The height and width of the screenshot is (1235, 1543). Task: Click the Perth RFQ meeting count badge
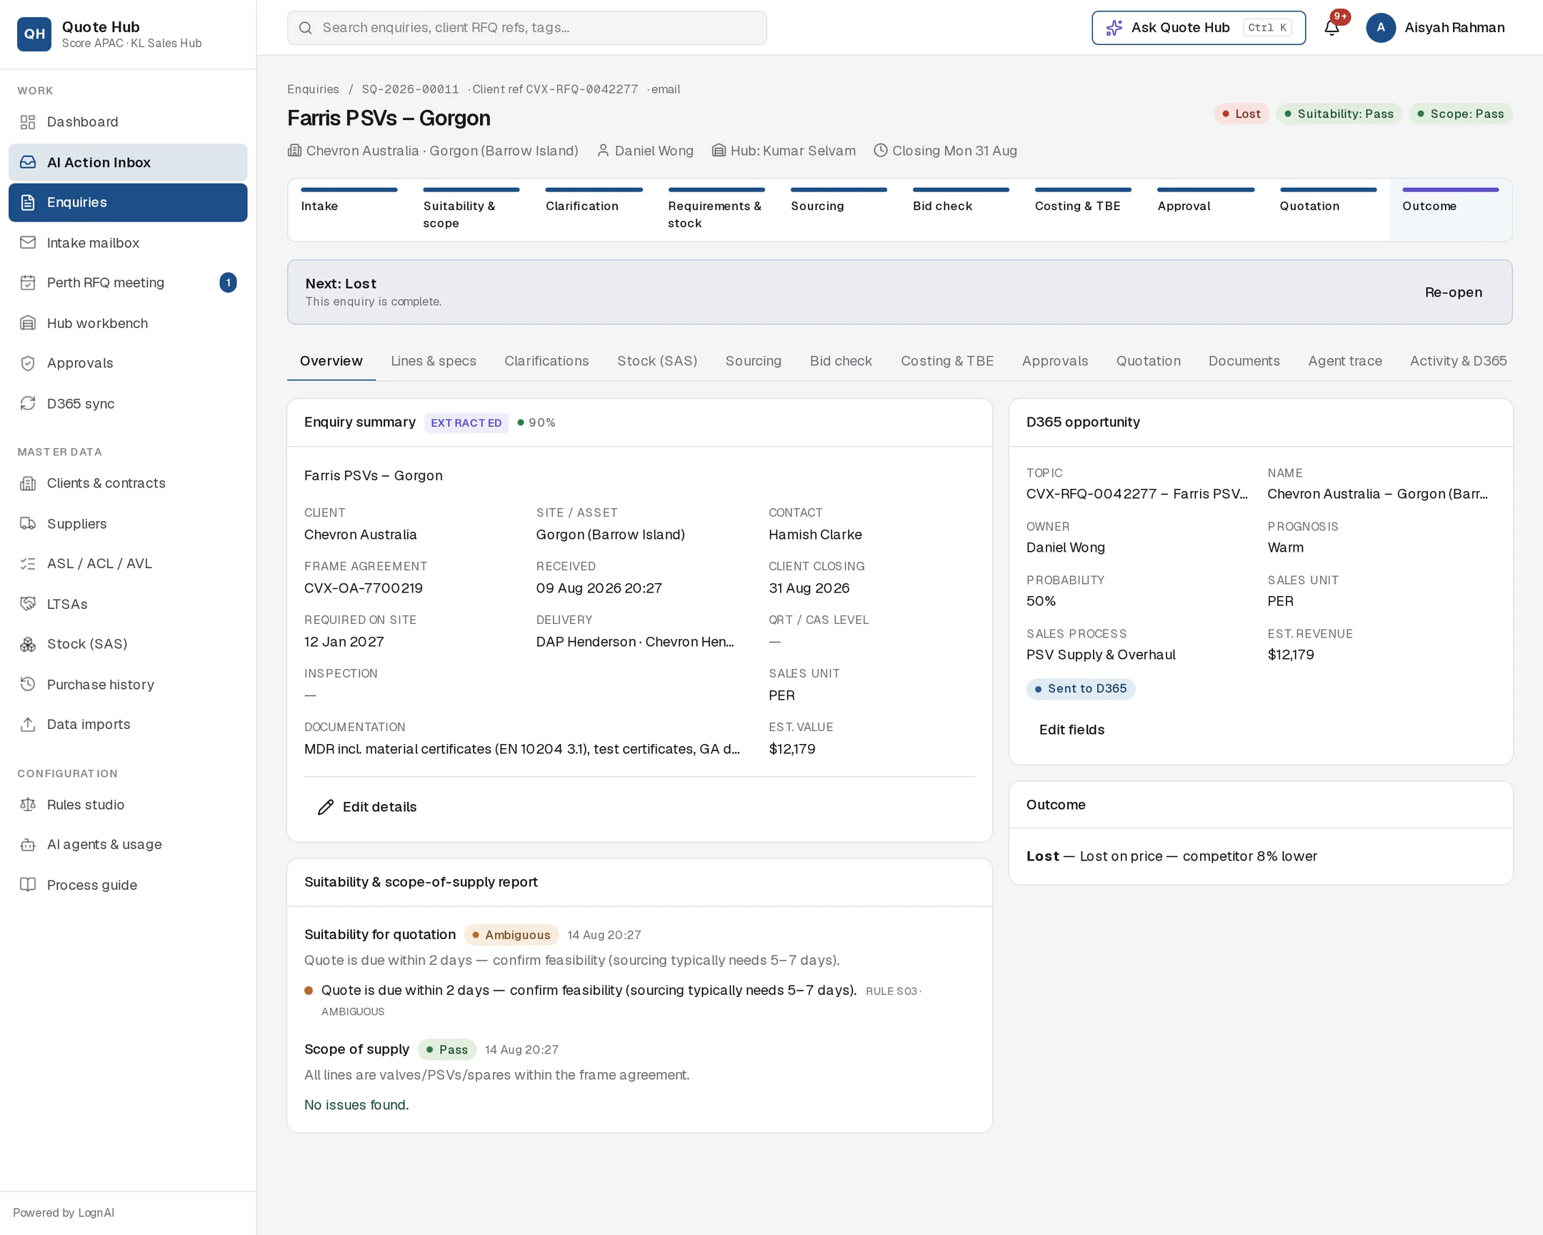pyautogui.click(x=229, y=283)
